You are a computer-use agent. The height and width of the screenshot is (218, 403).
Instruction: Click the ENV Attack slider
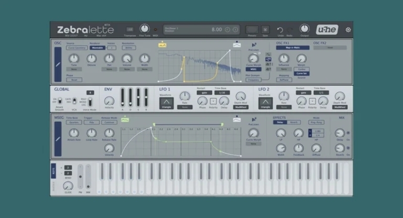pos(122,97)
